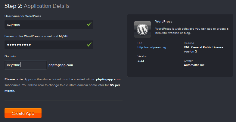Click the WordPress title in info panel
Viewport: 236px width, 122px height.
pyautogui.click(x=164, y=22)
